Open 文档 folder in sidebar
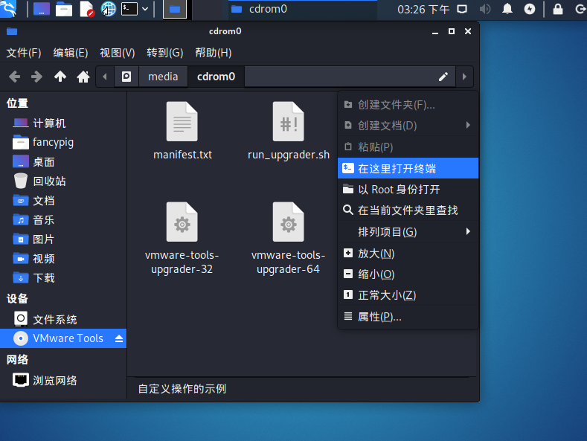 tap(63, 201)
